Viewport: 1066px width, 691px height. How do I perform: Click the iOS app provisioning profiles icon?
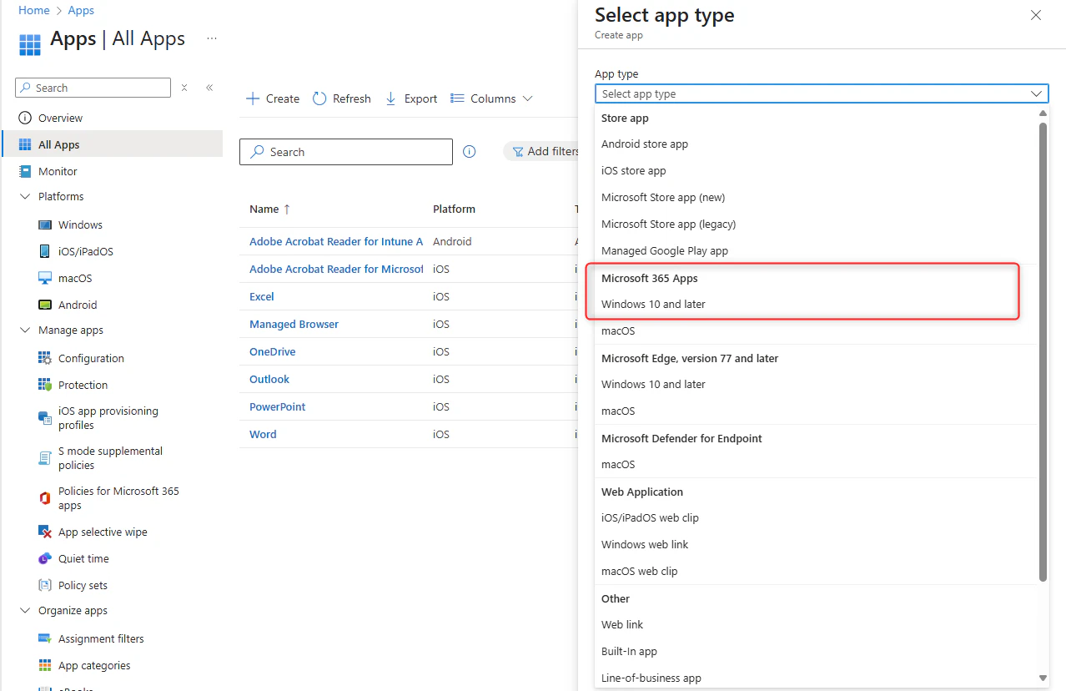pyautogui.click(x=45, y=417)
